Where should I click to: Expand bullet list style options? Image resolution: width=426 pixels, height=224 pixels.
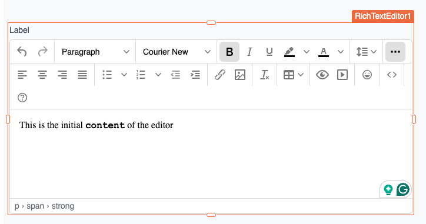[124, 75]
